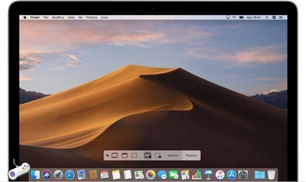
Task: Open AirPlay display menu bar icon
Action: click(228, 17)
